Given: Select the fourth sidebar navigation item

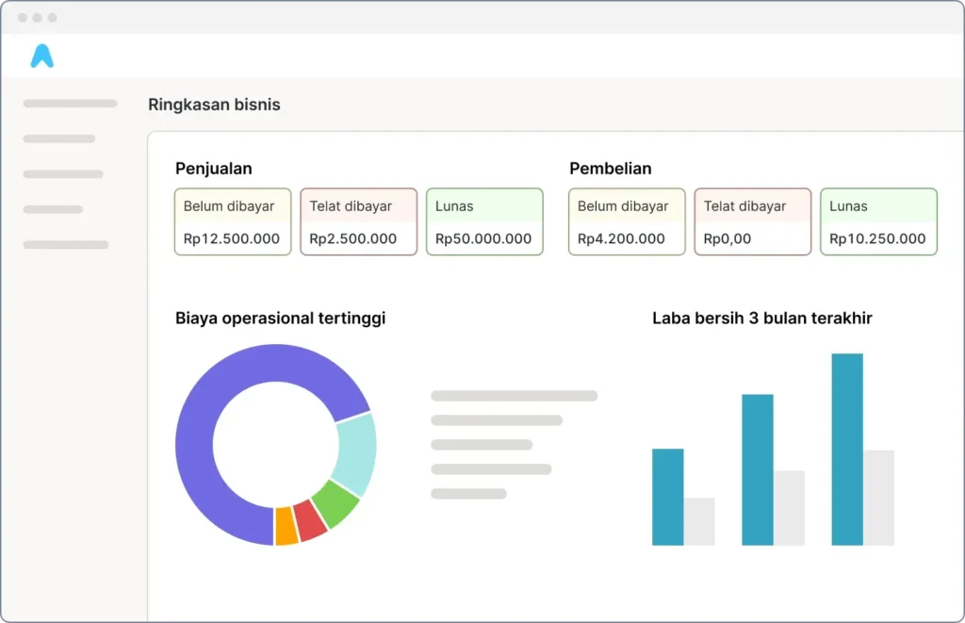Looking at the screenshot, I should click(x=53, y=209).
